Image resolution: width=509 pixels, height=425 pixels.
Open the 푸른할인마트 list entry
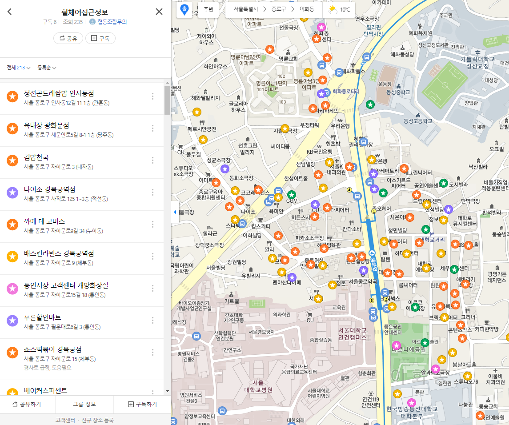click(x=82, y=322)
